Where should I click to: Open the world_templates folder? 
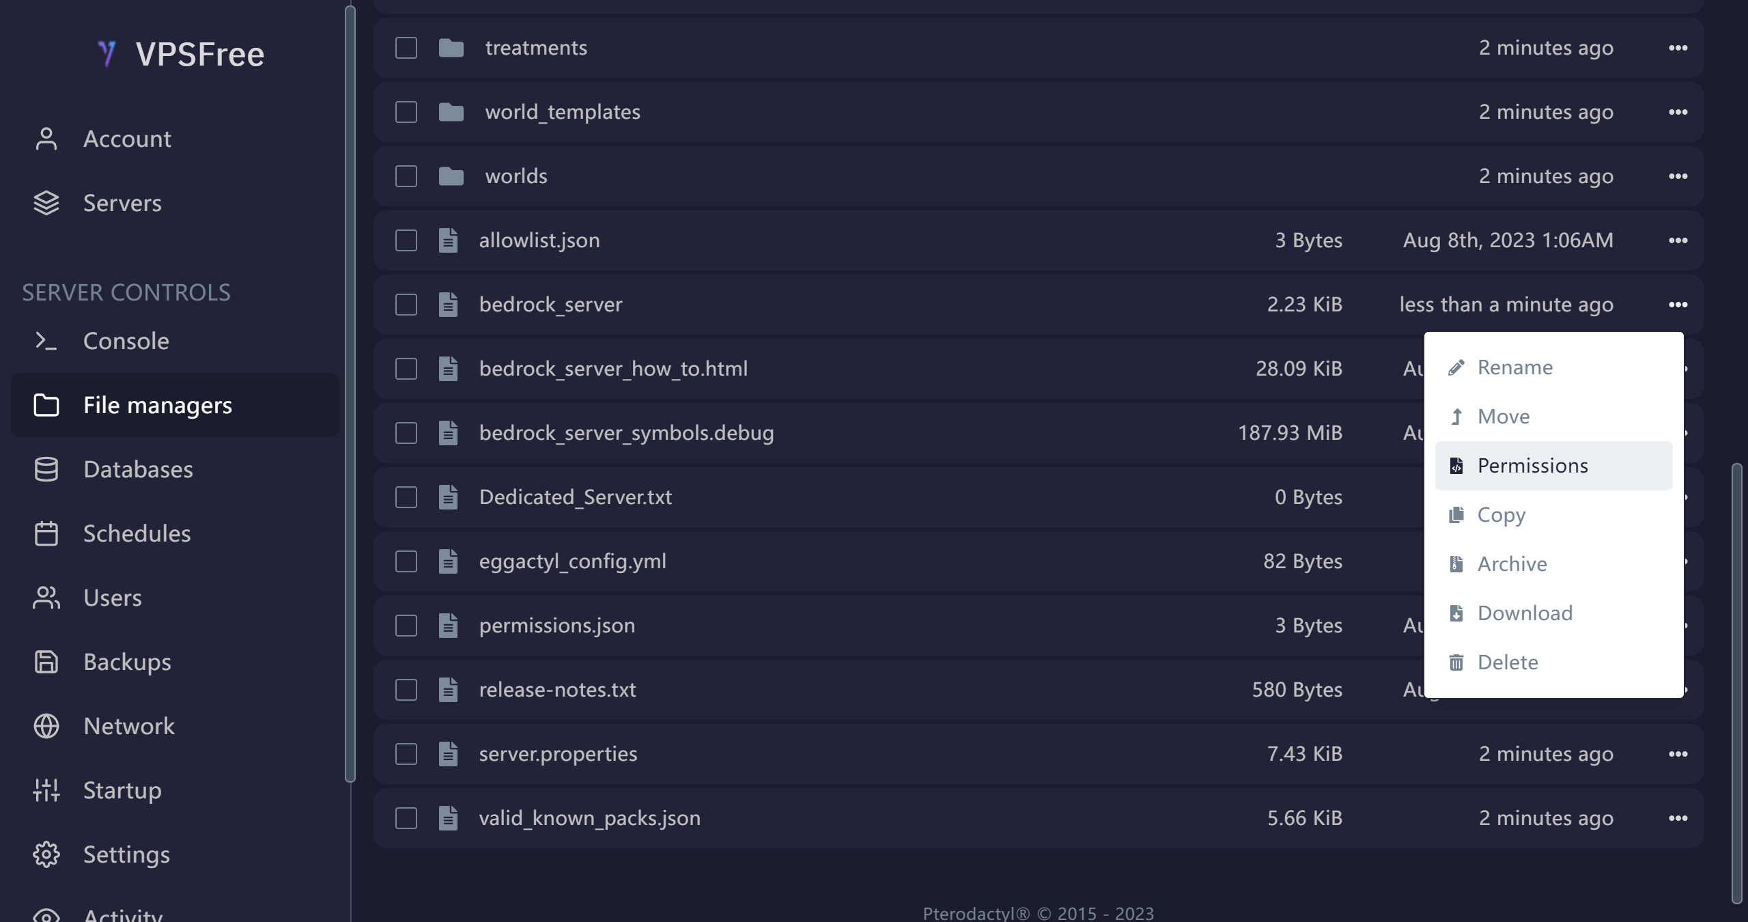[x=562, y=112]
